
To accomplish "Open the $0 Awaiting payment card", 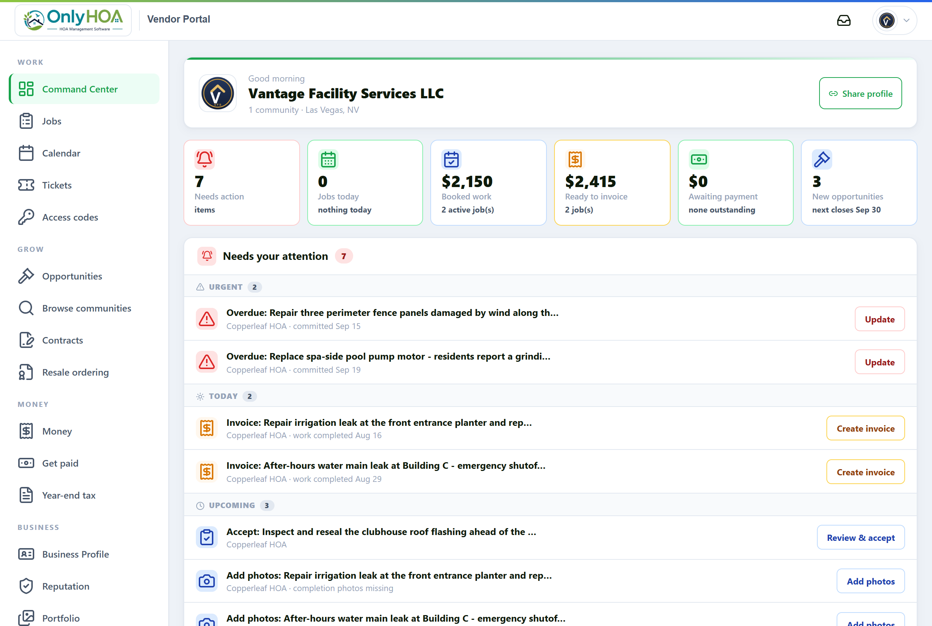I will coord(735,182).
